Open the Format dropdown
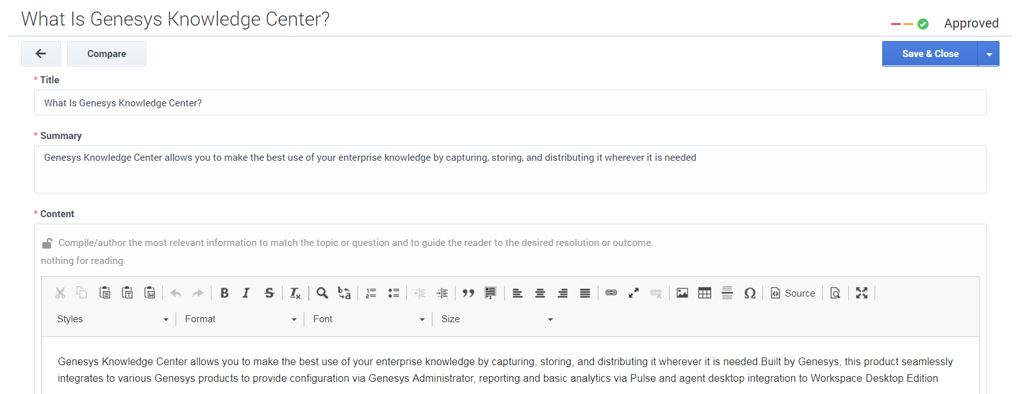 coord(240,319)
